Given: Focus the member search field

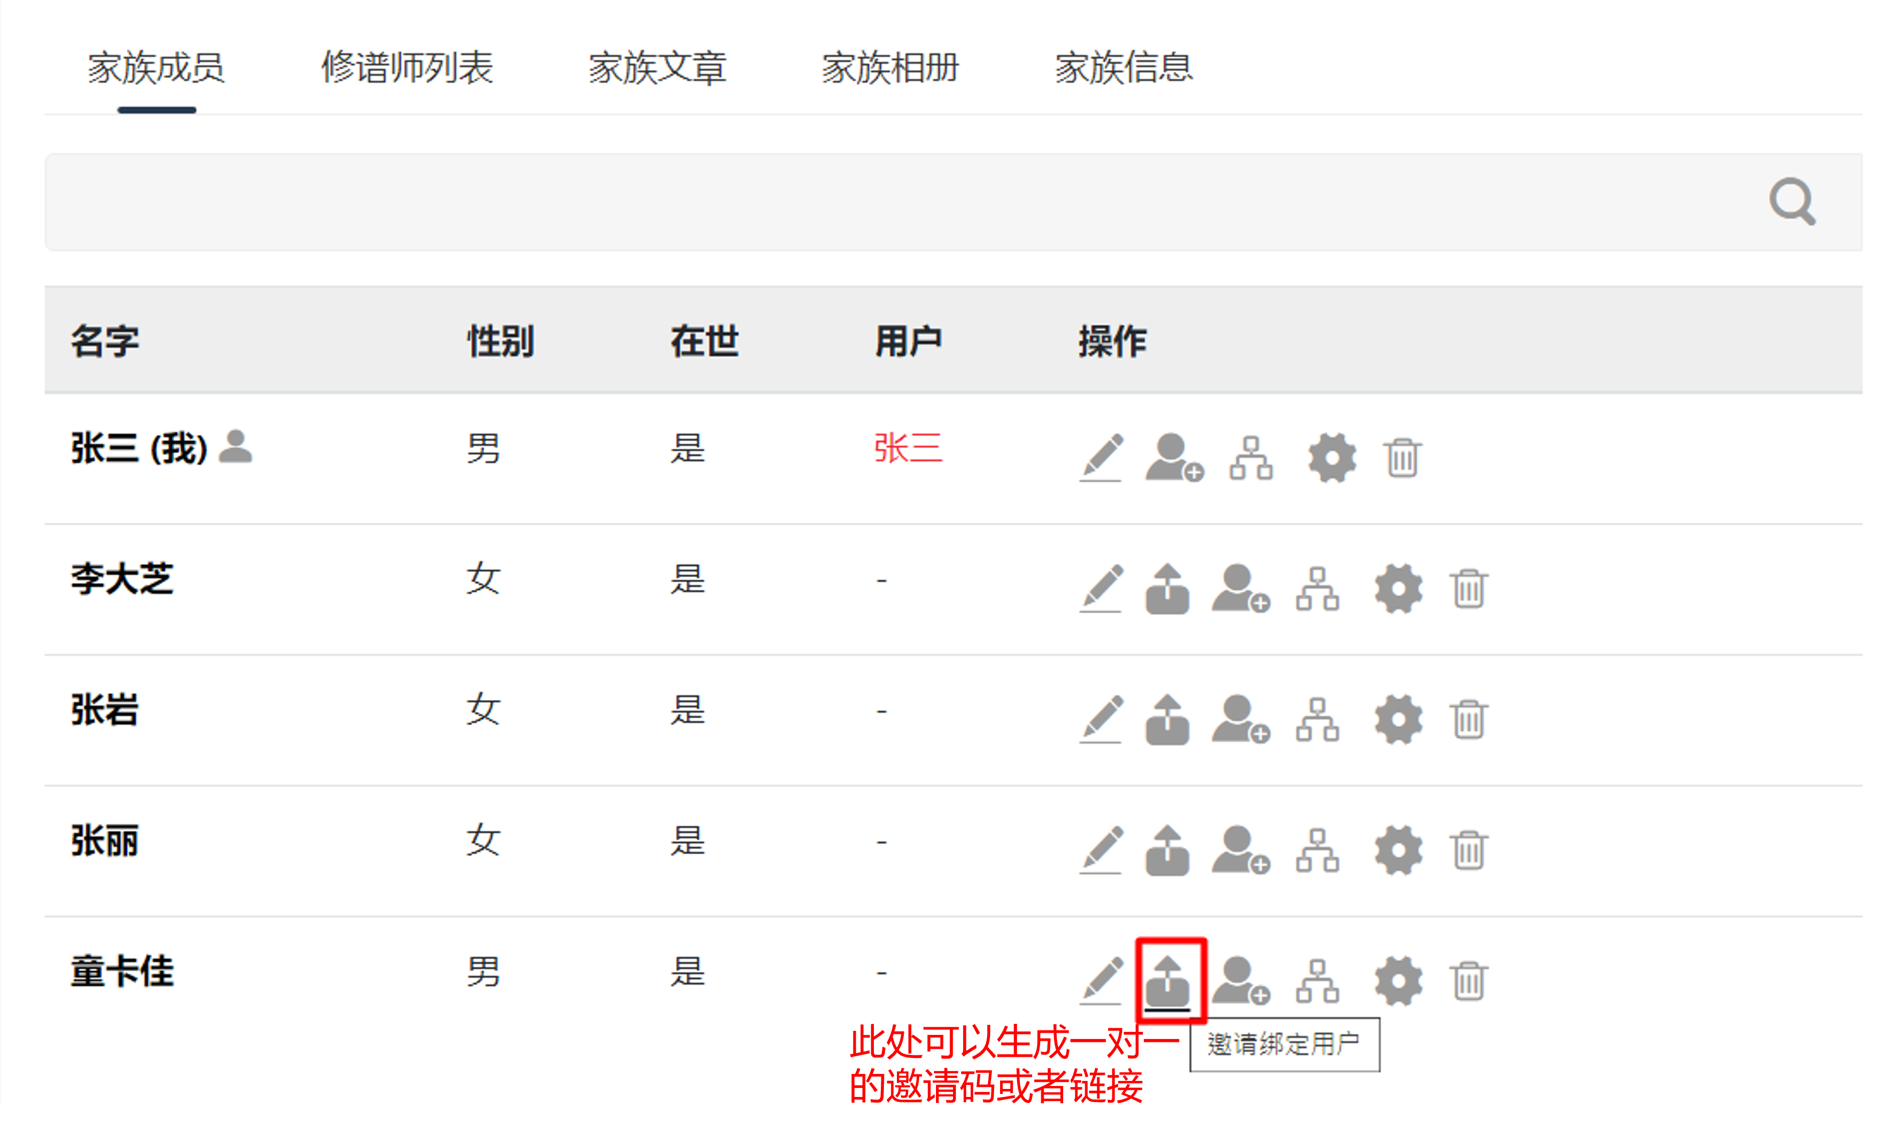Looking at the screenshot, I should click(x=954, y=202).
